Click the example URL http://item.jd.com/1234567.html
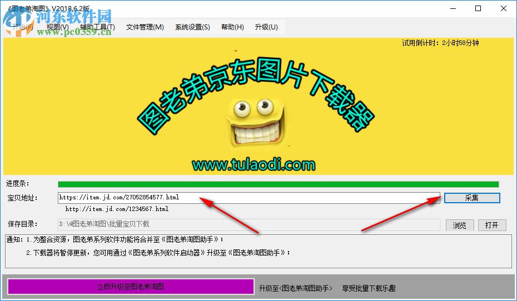The image size is (517, 301). tap(117, 209)
